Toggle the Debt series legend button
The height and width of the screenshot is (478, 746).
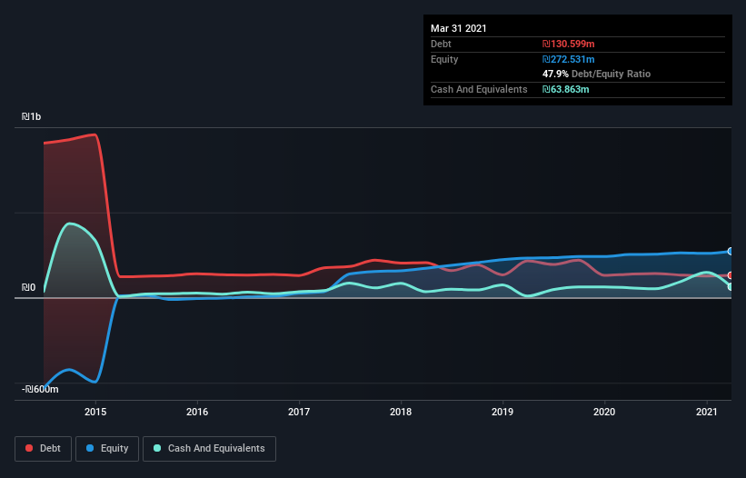click(x=43, y=449)
